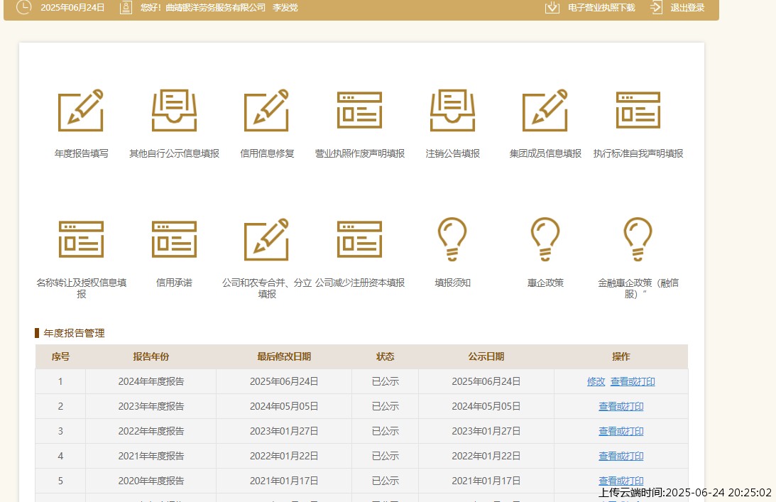
Task: Click the 信用信息修复 label
Action: (267, 153)
